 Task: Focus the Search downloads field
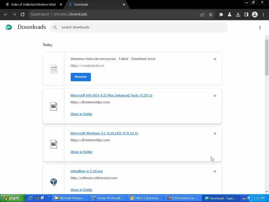(139, 27)
